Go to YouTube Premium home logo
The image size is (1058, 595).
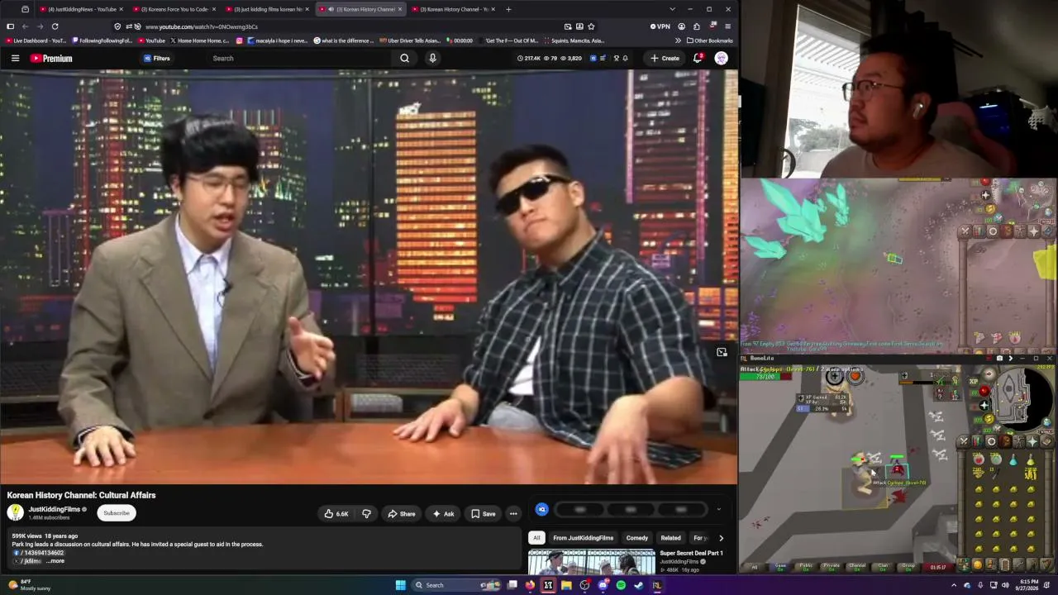pos(51,58)
